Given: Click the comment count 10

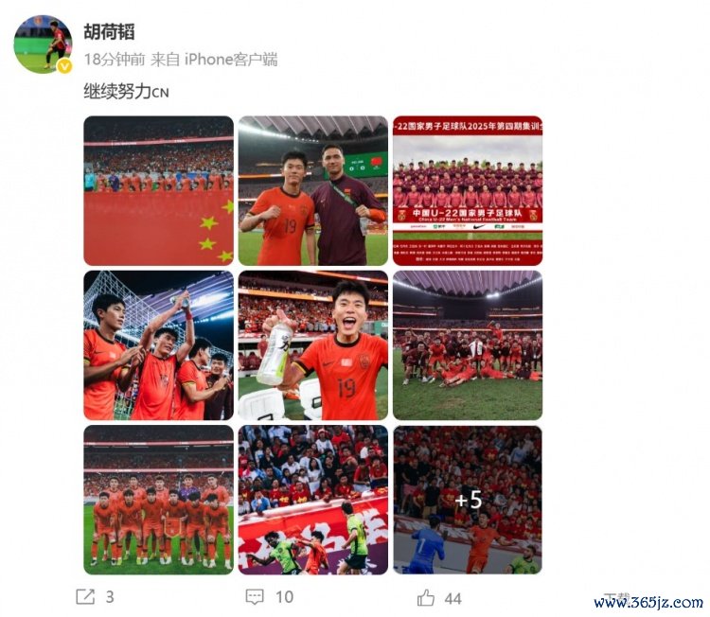Looking at the screenshot, I should pyautogui.click(x=284, y=597).
